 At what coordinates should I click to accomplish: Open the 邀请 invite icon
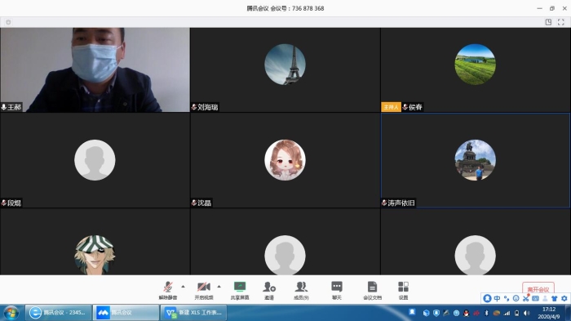(x=269, y=291)
